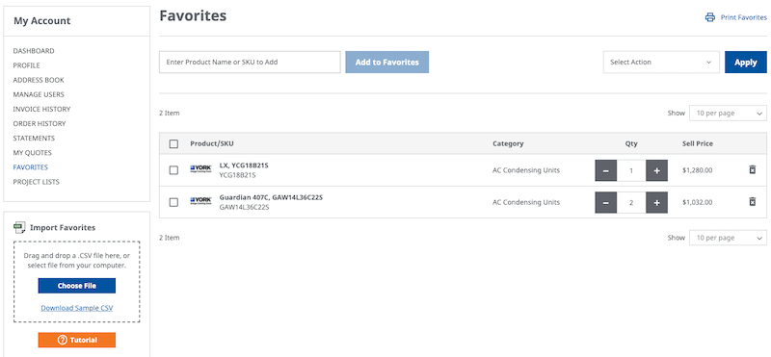Click the Category column header
The width and height of the screenshot is (771, 357).
[x=508, y=144]
